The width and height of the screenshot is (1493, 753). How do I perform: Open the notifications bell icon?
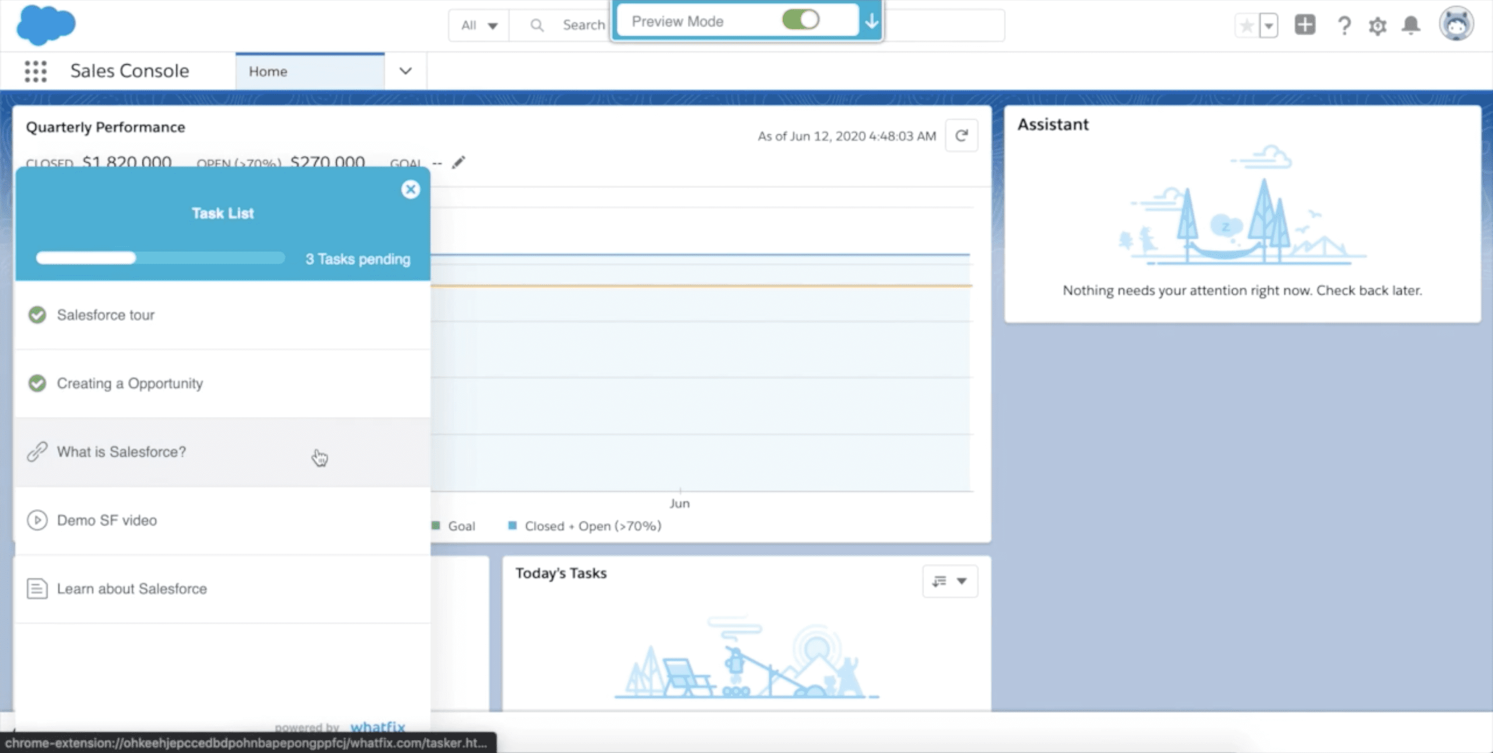click(1411, 25)
